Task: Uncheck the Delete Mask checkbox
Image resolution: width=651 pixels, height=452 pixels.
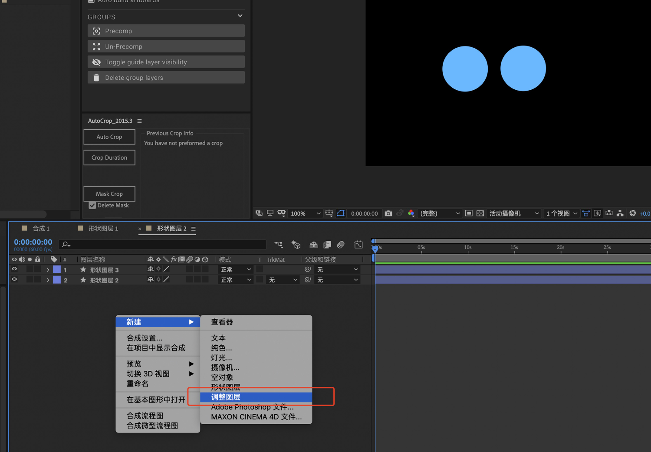Action: tap(92, 206)
